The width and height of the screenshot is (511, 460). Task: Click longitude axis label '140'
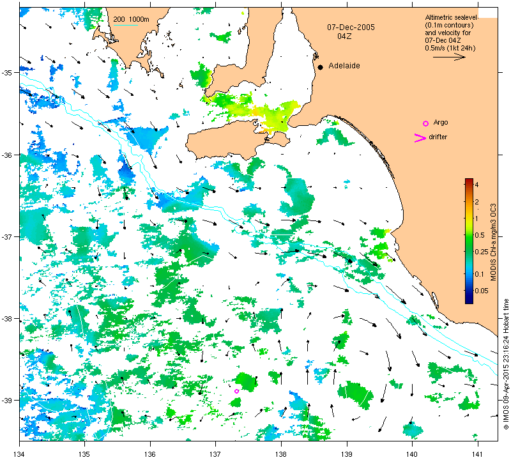click(x=412, y=454)
